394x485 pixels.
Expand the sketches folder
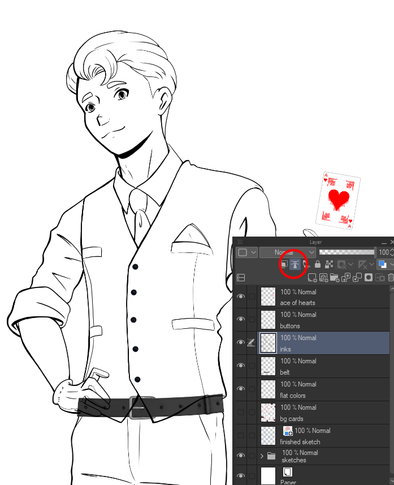262,456
